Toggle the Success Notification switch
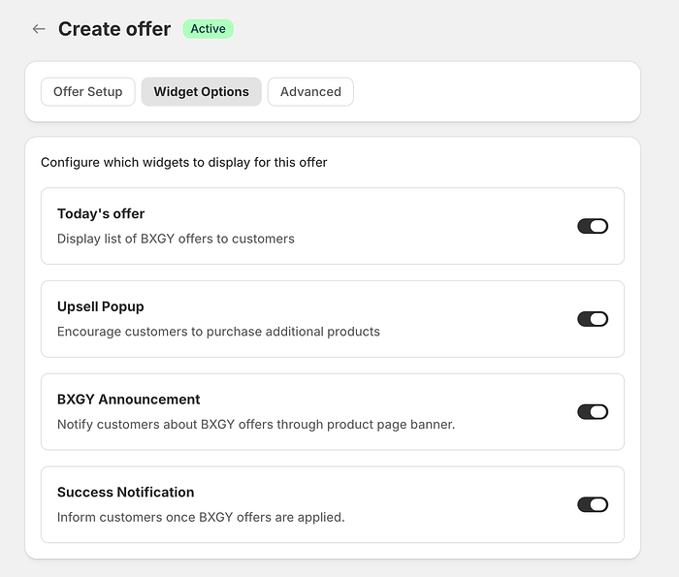Image resolution: width=679 pixels, height=577 pixels. coord(593,504)
